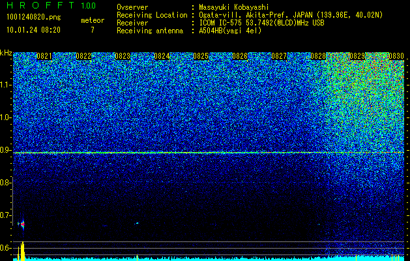The height and width of the screenshot is (261, 410).
Task: Click the strong red meteor echo near 0820
Action: coord(22,224)
